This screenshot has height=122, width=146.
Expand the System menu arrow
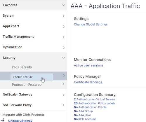(64, 16)
